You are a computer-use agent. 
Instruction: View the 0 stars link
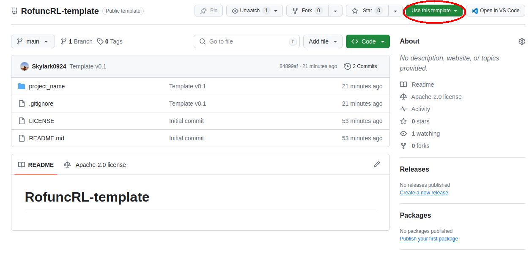coord(415,121)
